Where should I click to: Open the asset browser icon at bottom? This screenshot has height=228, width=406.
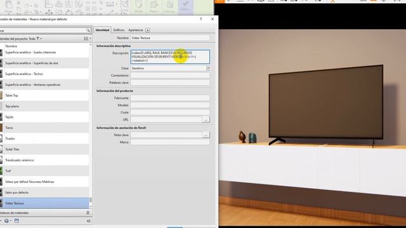coord(16,221)
